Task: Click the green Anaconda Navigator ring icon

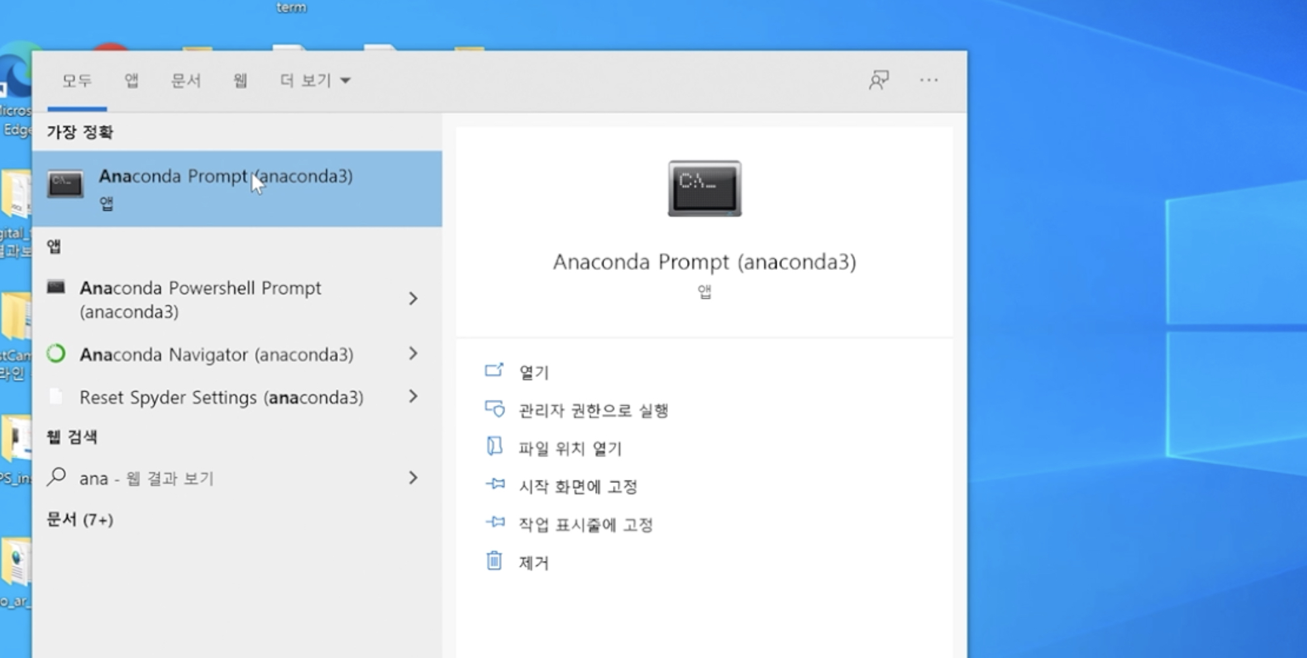Action: (56, 354)
